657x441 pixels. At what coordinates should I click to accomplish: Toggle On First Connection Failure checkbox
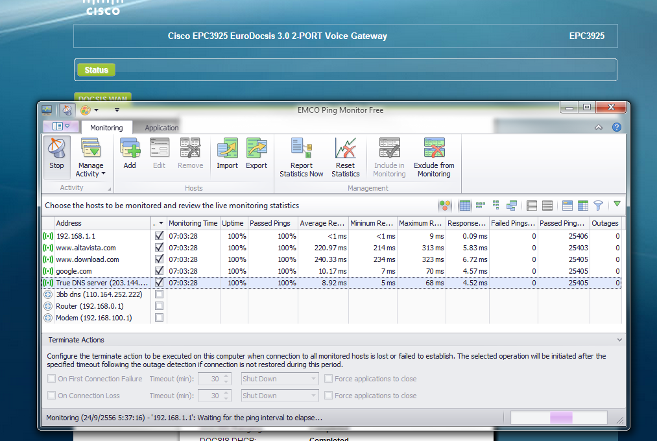point(51,379)
